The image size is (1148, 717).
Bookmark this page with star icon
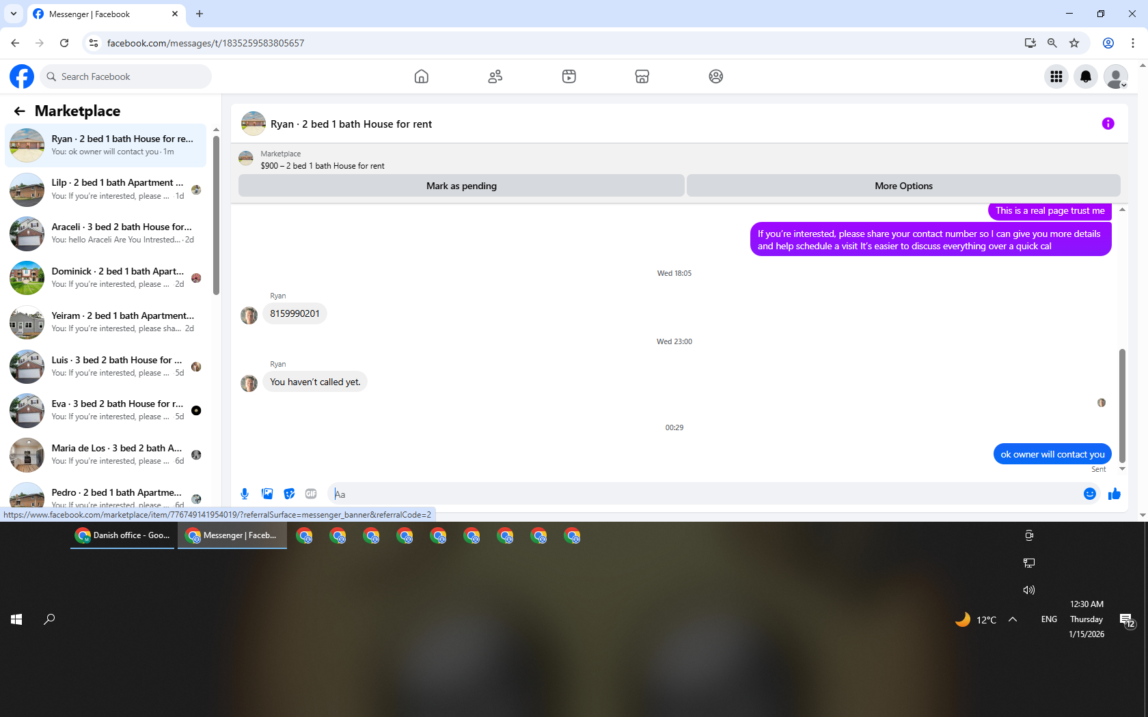(1074, 43)
